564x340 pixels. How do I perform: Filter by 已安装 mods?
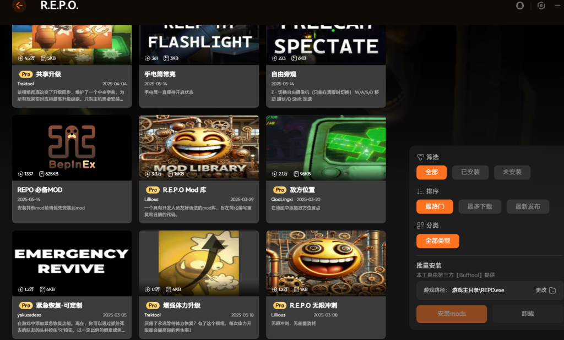point(470,172)
